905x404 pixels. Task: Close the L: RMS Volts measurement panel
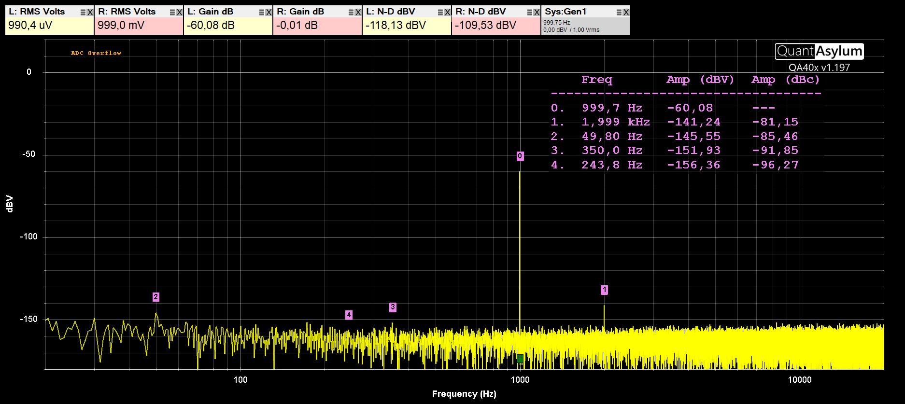[90, 12]
